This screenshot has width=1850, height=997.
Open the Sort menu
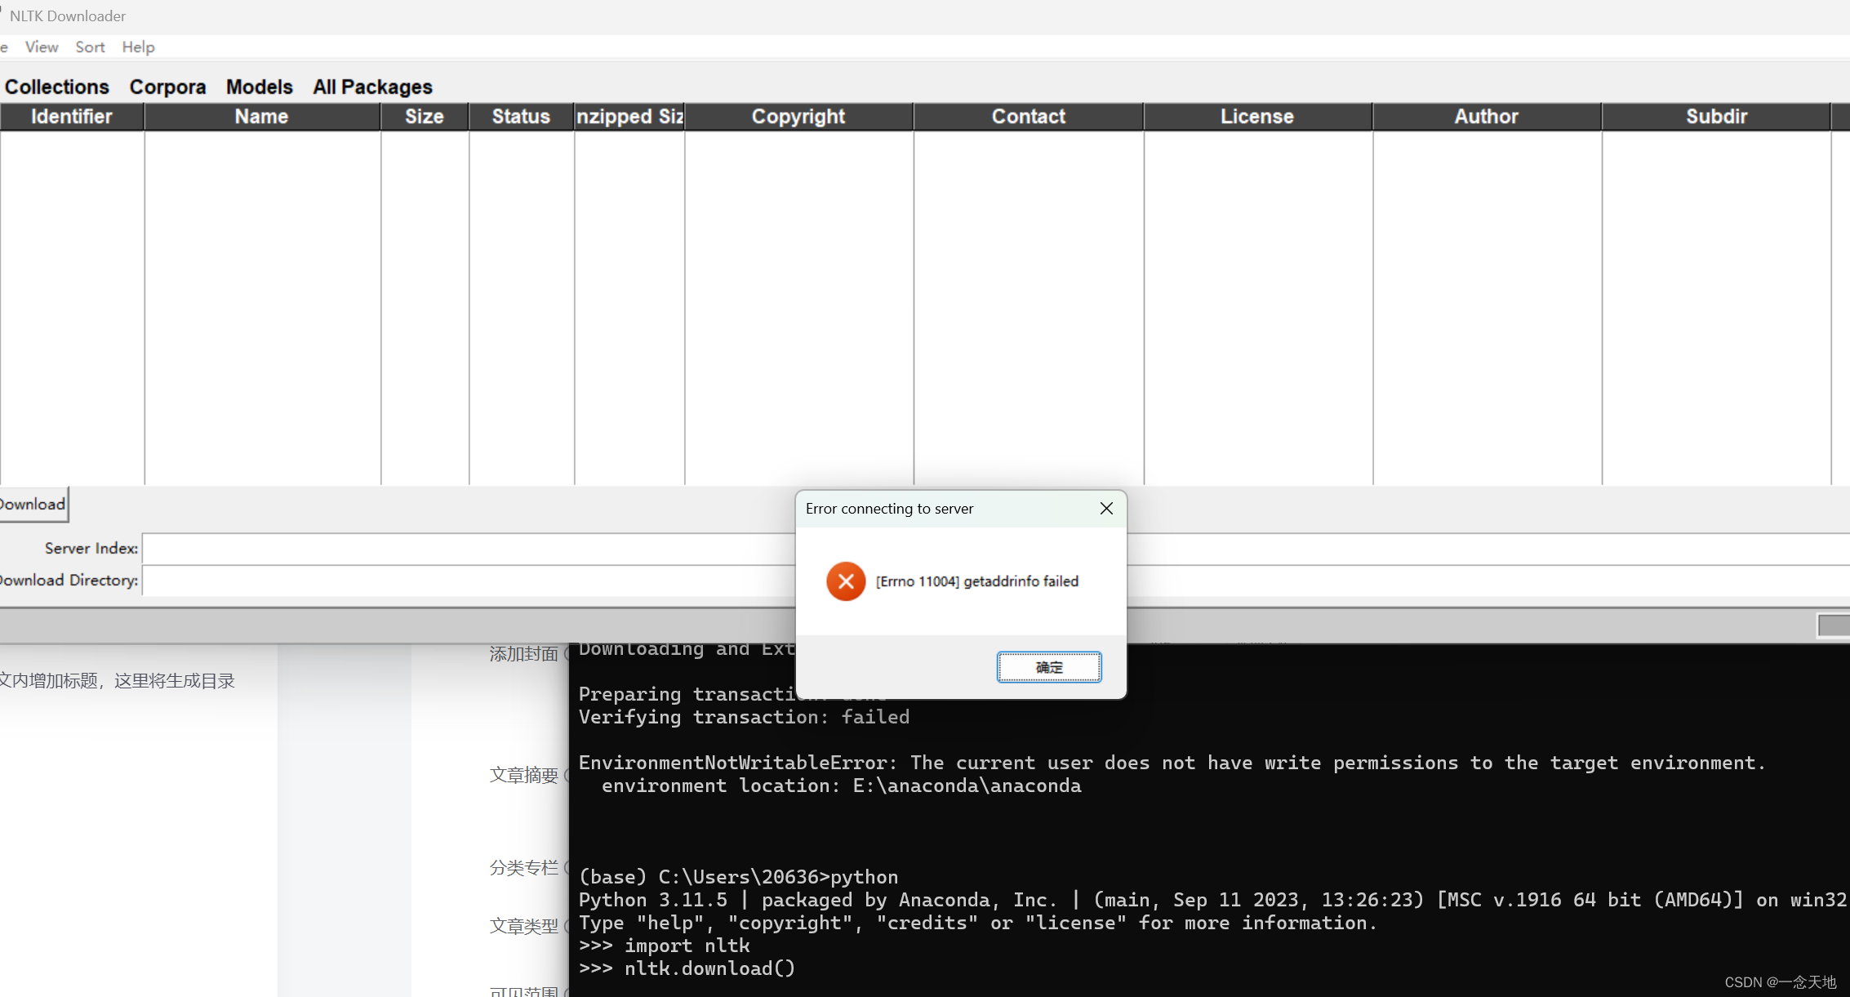[90, 47]
